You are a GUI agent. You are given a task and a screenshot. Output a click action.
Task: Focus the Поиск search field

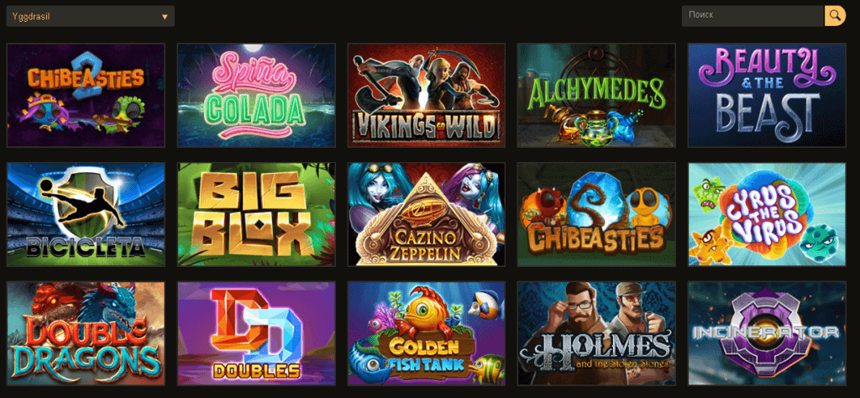point(753,16)
